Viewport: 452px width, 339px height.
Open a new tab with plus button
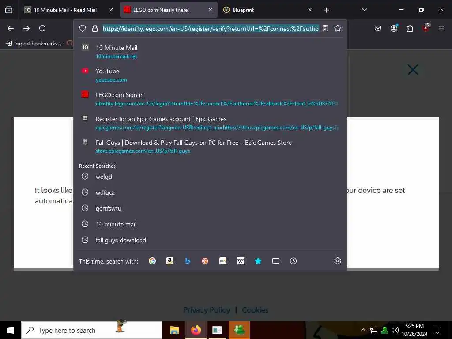[x=326, y=10]
